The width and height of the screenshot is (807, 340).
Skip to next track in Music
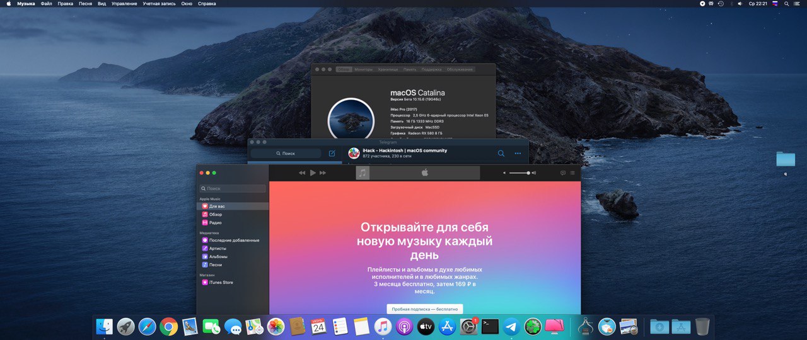(x=323, y=173)
